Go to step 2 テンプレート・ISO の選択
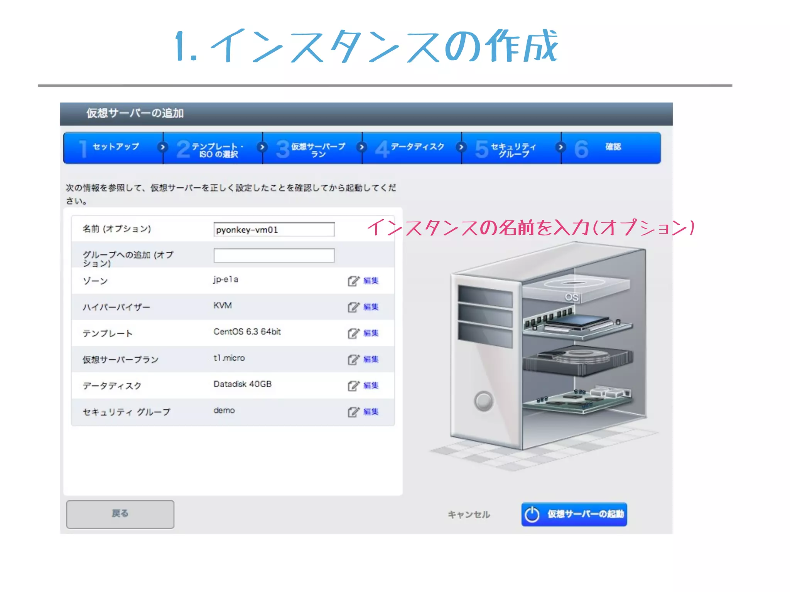This screenshot has height=592, width=790. [218, 150]
